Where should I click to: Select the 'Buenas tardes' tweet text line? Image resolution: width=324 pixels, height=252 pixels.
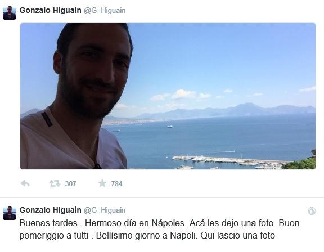pos(160,223)
